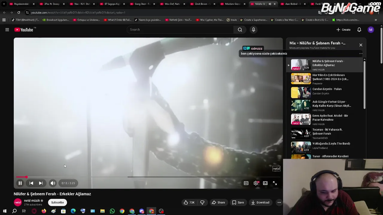This screenshot has height=215, width=383.
Task: Open the player settings gear
Action: pyautogui.click(x=256, y=183)
